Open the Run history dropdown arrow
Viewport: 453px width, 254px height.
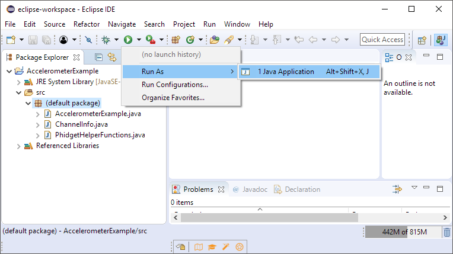click(x=139, y=40)
